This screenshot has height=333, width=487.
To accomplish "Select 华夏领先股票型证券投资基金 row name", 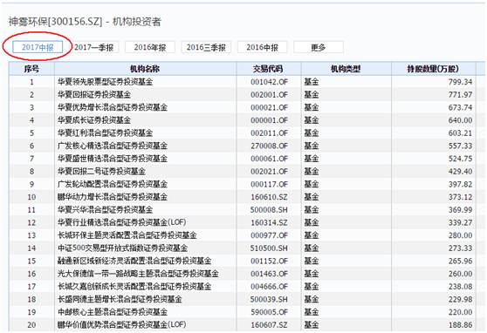I will [x=105, y=82].
